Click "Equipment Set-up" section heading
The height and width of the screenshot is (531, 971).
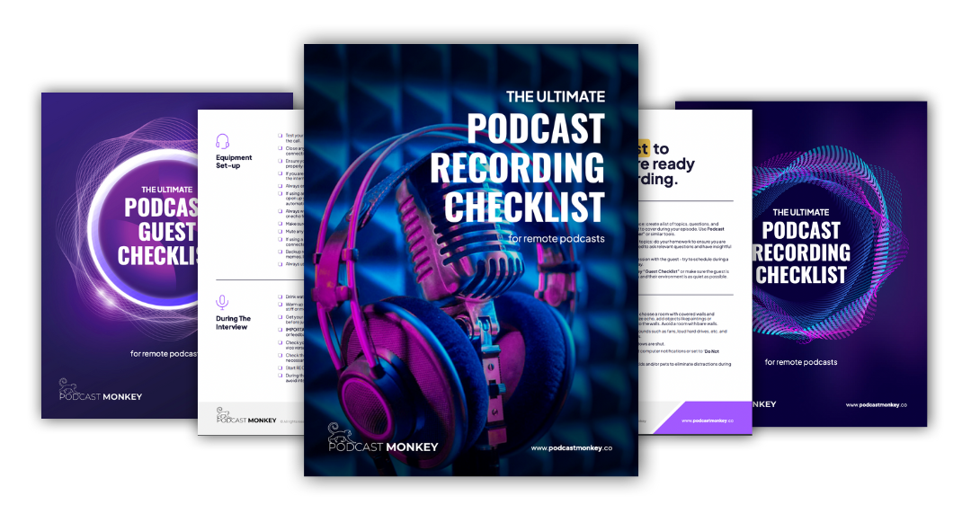[234, 162]
